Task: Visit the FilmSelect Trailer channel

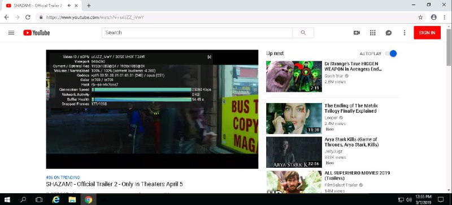Action: pos(341,185)
